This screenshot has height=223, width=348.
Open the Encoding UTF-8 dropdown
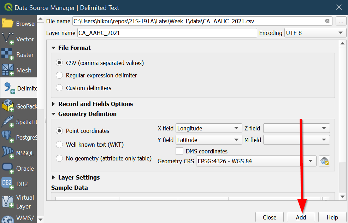pyautogui.click(x=315, y=33)
